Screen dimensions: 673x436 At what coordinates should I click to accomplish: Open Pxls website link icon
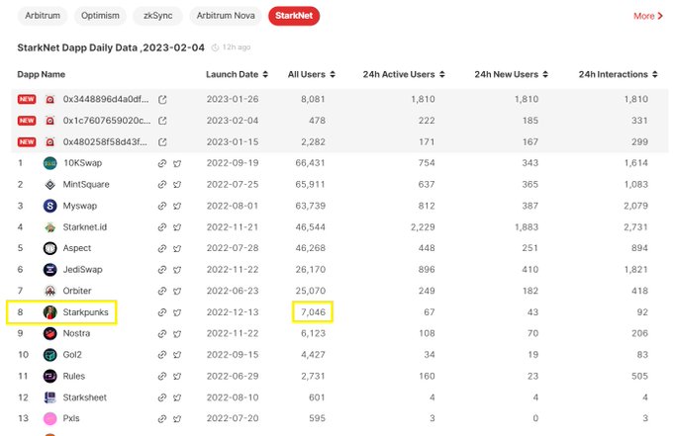click(161, 418)
